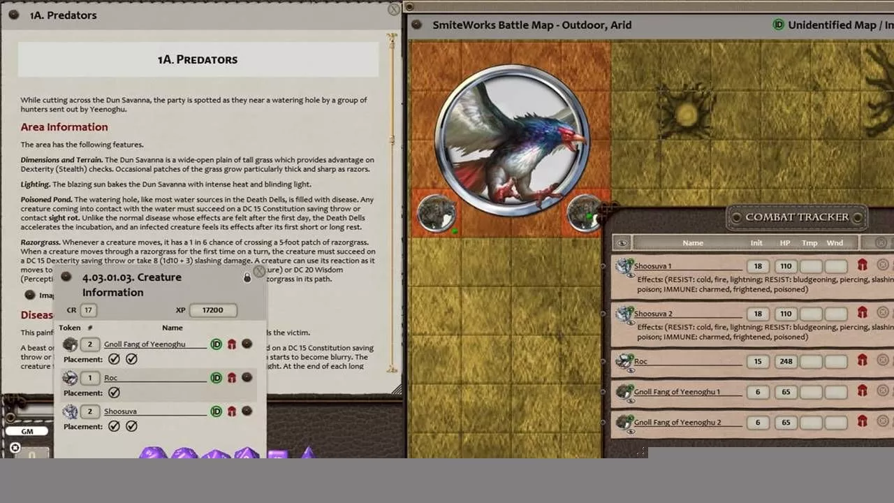Click the red faction helmet for Roc in the encounter

coord(232,378)
